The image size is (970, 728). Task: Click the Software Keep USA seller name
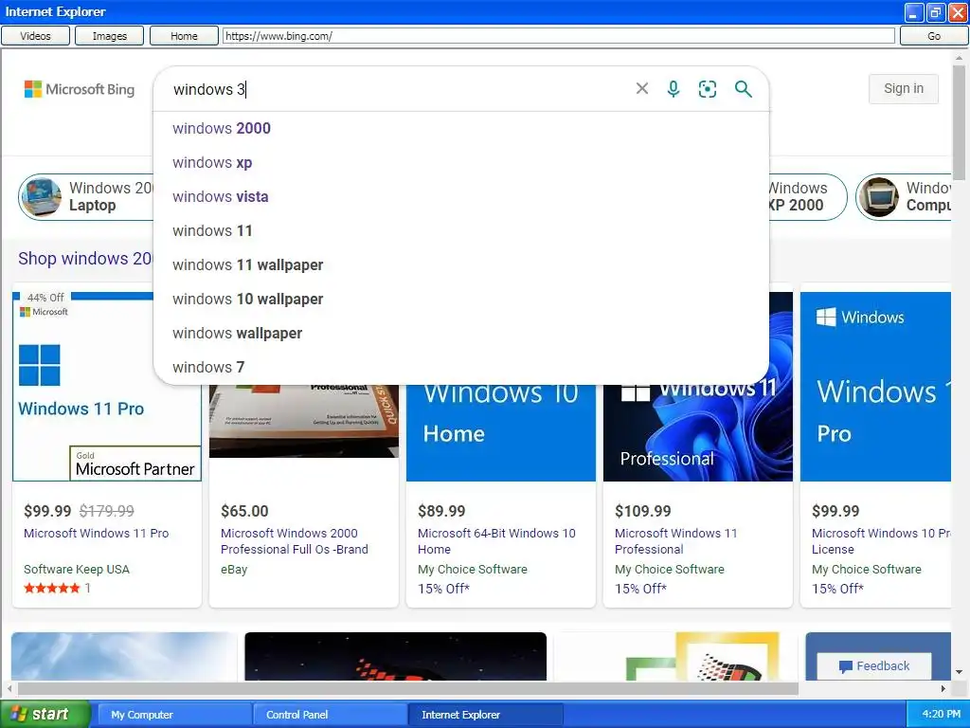(77, 569)
